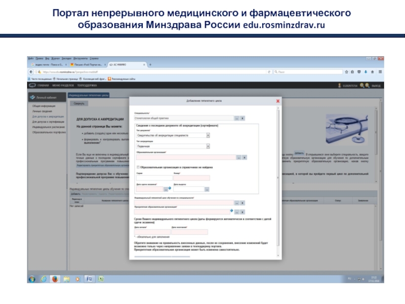Screen dimensions: 405x304
Task: Click the reload button in the address bar
Action: pyautogui.click(x=269, y=72)
